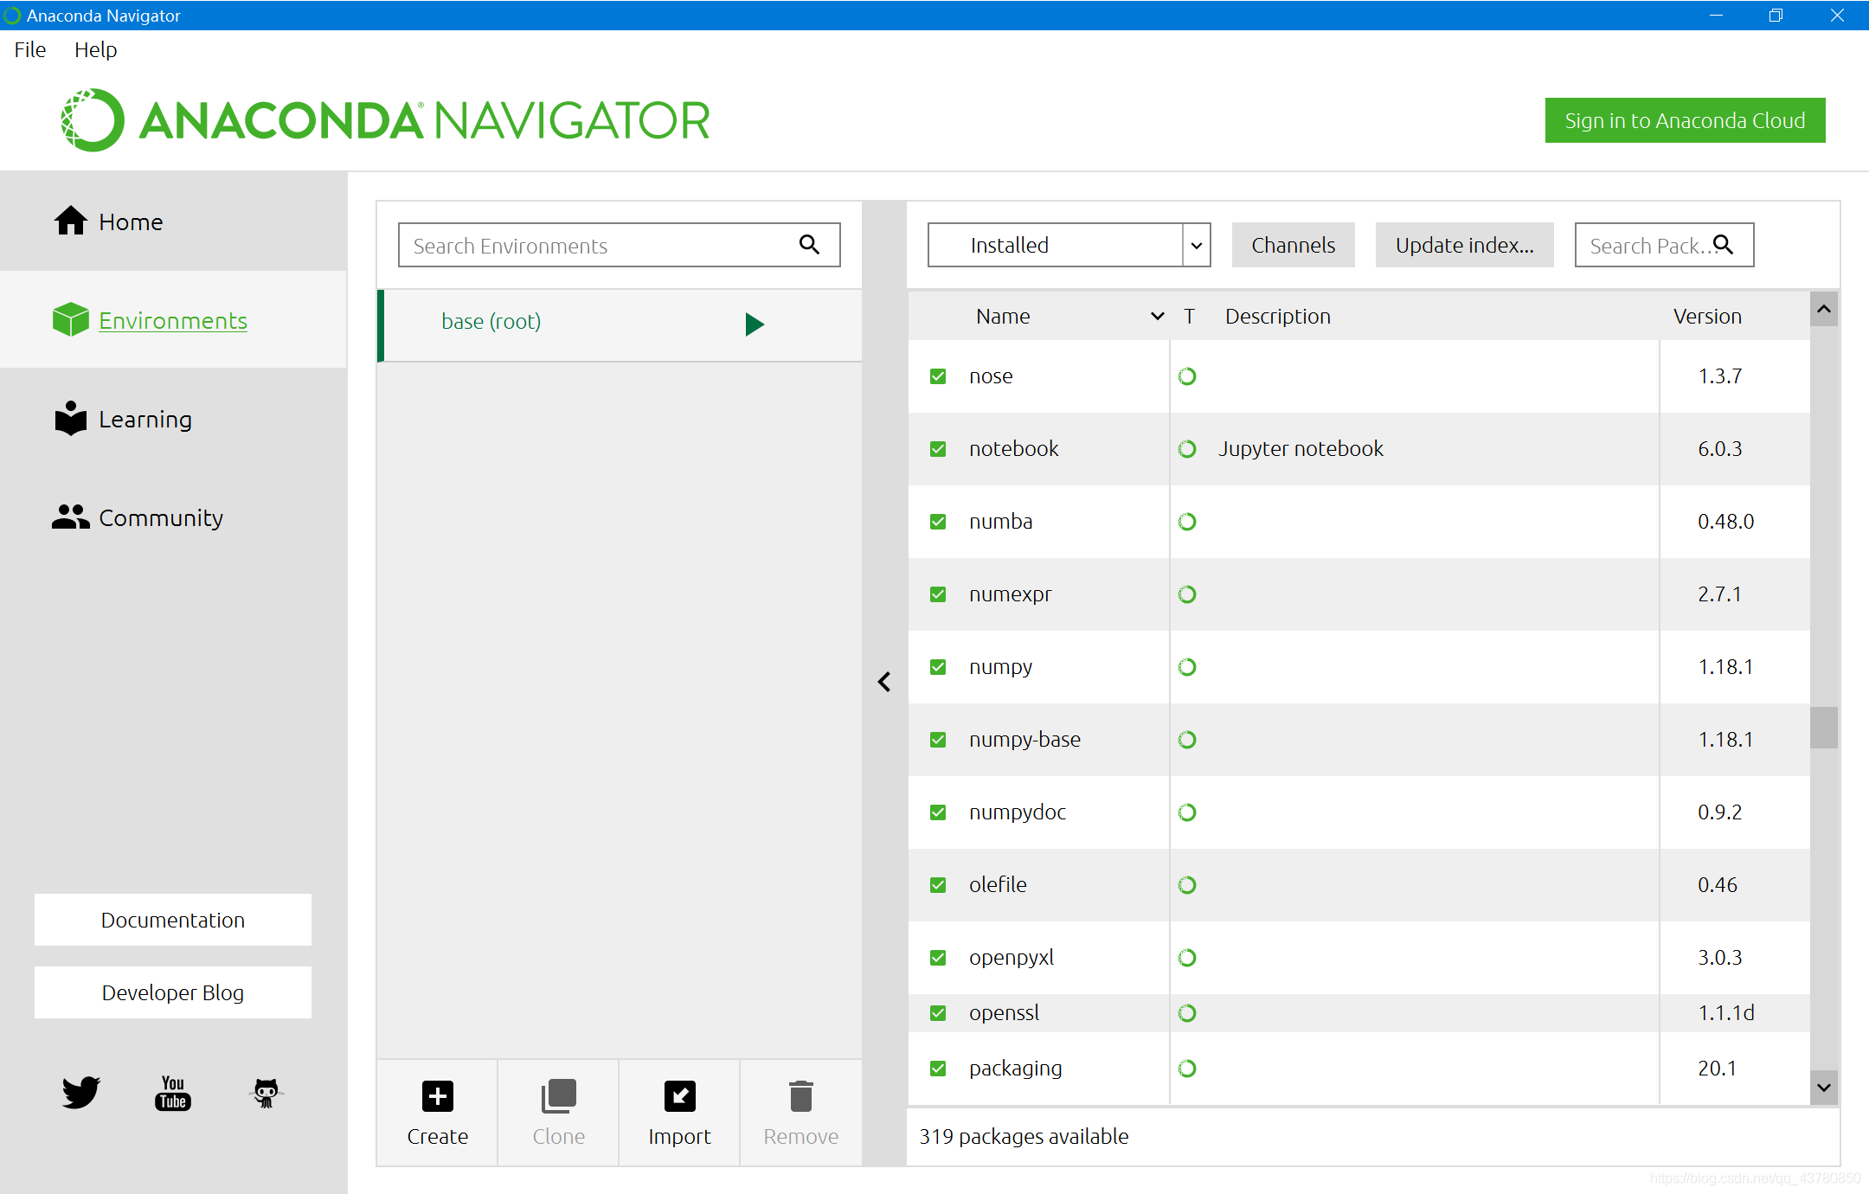Viewport: 1869px width, 1194px height.
Task: Open the Documentation link button
Action: [173, 920]
